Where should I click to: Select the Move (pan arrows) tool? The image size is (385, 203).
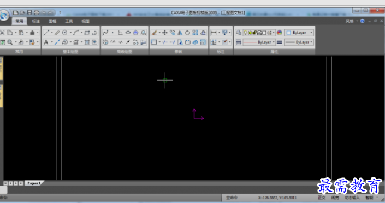tap(165, 33)
